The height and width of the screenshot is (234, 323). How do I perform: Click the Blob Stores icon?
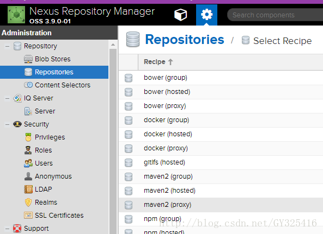coord(28,59)
